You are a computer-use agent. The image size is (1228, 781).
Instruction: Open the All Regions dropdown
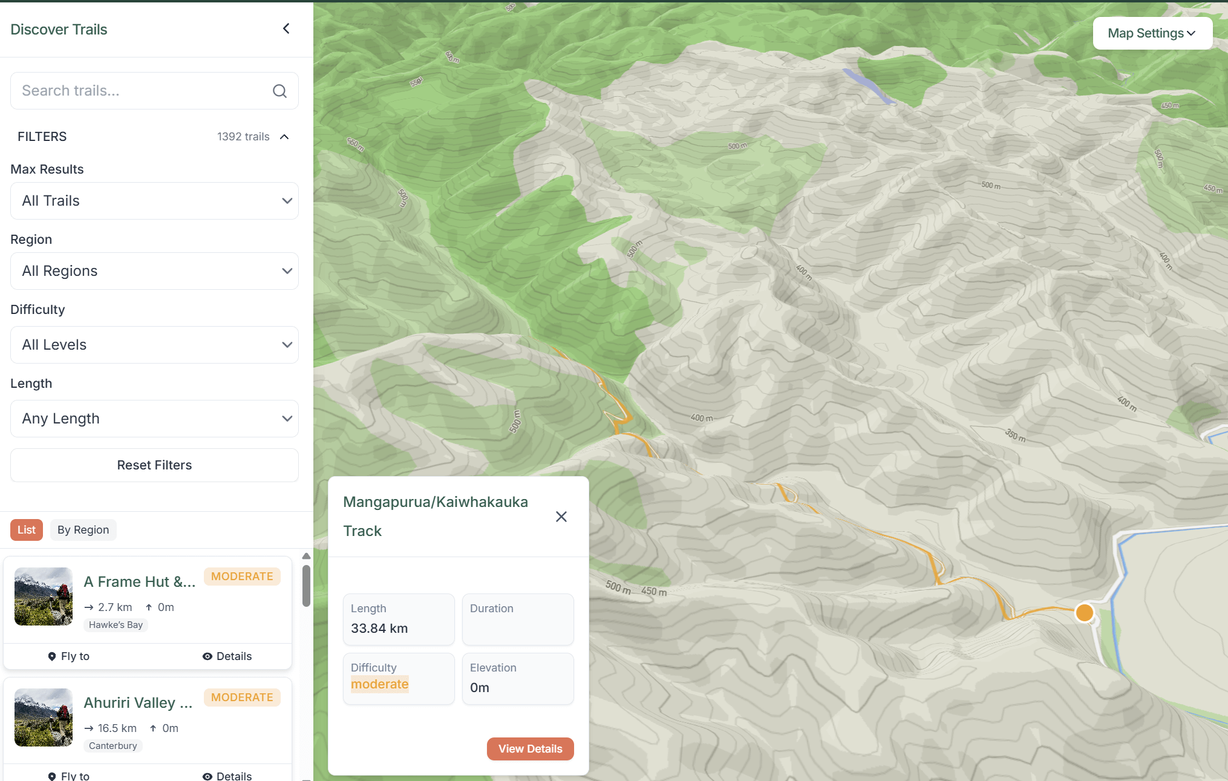pos(154,271)
